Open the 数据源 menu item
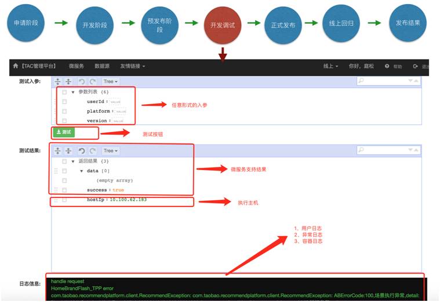The image size is (440, 302). 102,66
